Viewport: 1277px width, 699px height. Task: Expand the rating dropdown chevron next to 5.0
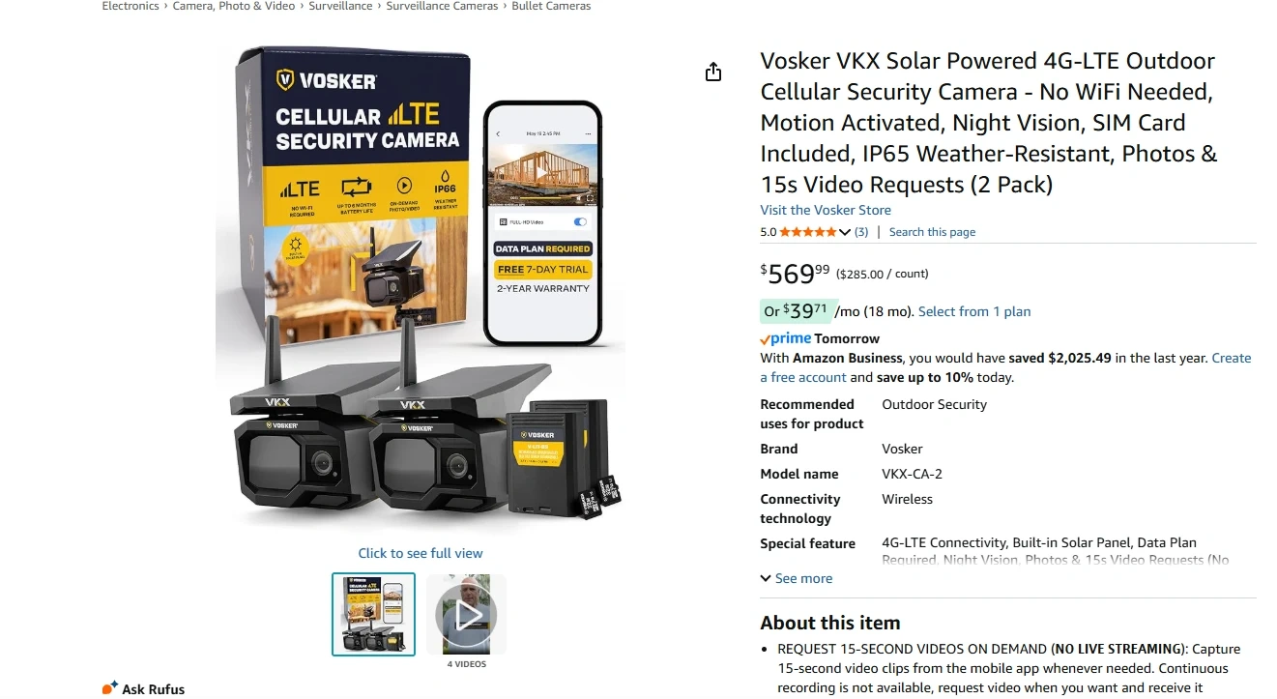click(845, 232)
